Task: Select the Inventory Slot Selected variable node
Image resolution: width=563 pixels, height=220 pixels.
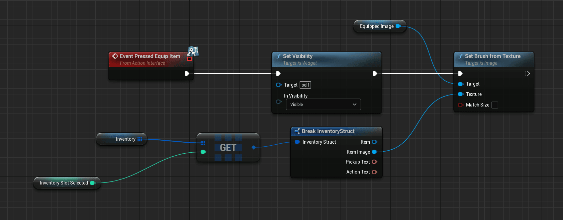Action: pos(67,183)
